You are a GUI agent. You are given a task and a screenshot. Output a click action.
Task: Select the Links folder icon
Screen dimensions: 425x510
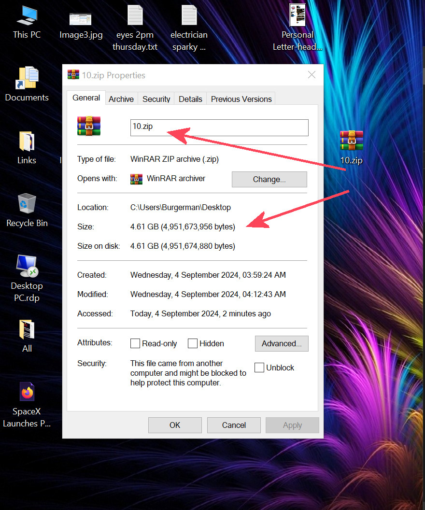(27, 142)
